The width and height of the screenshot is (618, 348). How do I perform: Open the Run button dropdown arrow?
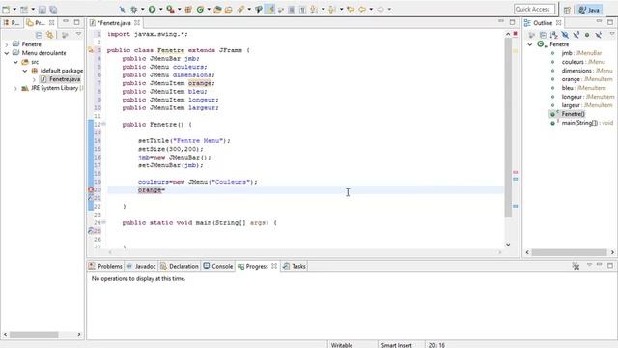161,10
